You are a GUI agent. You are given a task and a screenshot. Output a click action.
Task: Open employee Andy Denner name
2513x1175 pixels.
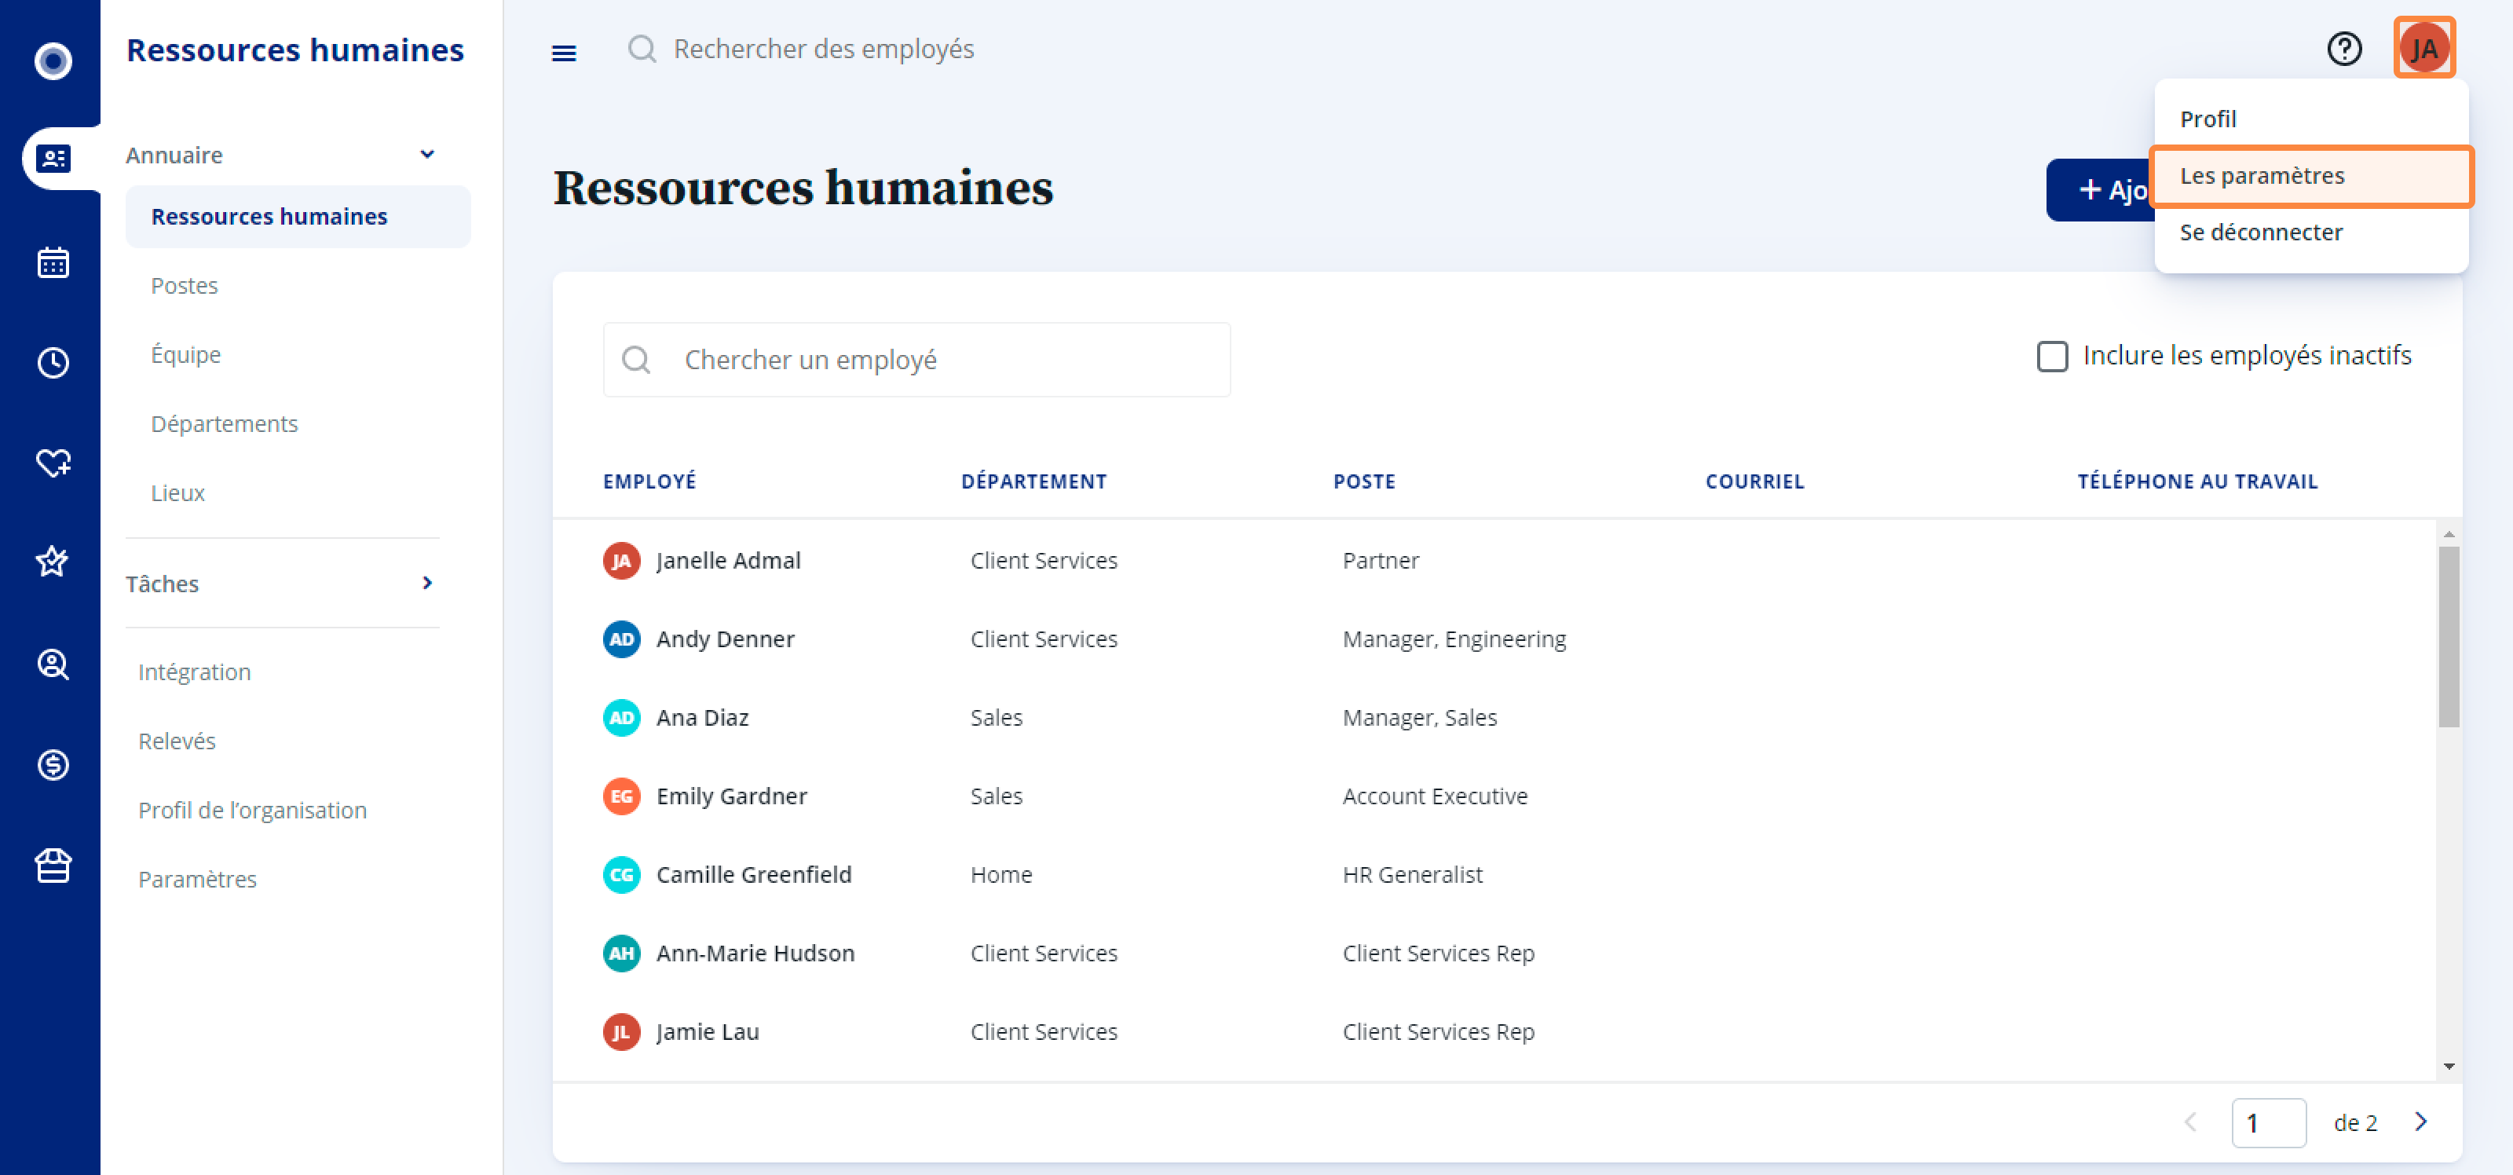coord(726,639)
